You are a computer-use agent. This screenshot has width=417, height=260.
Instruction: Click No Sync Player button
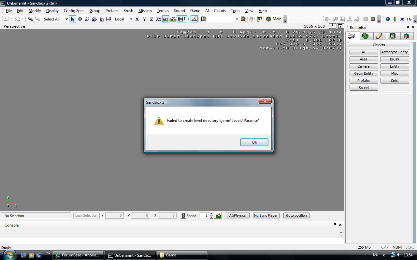click(266, 215)
